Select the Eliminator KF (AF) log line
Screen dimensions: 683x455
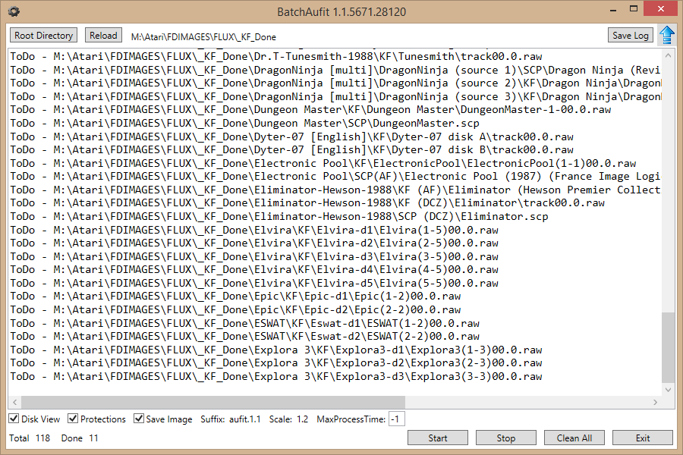click(x=335, y=190)
